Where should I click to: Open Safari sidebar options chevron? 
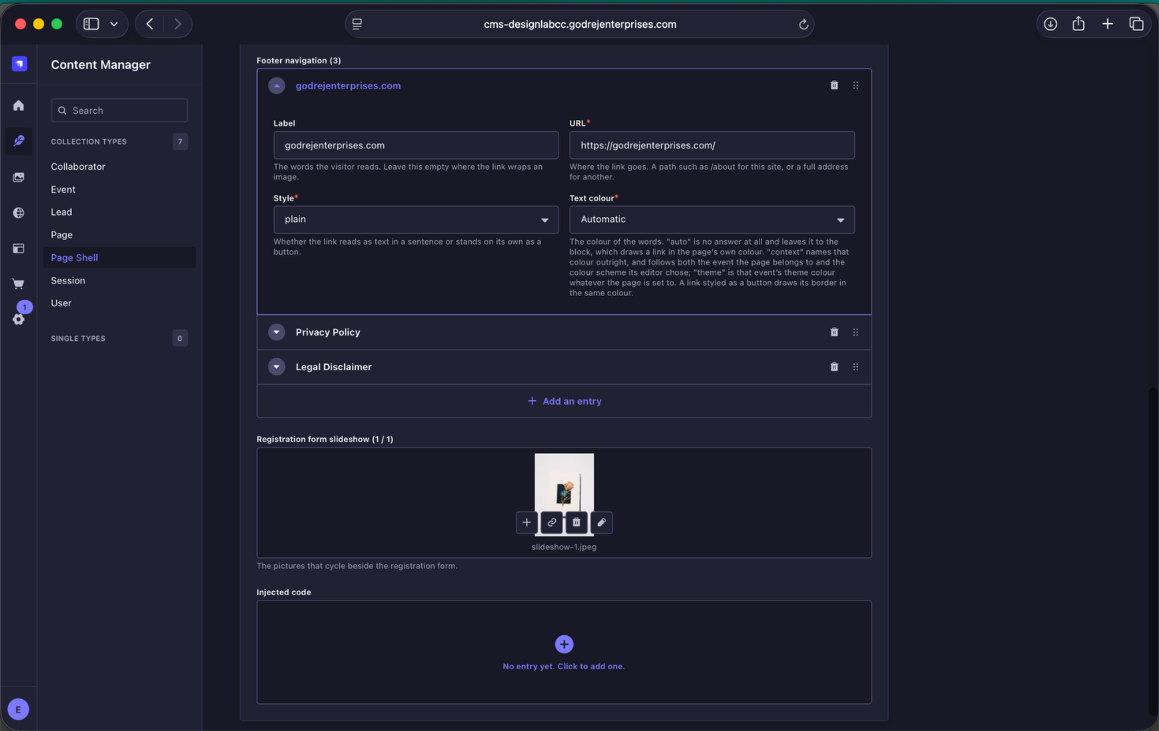(114, 24)
